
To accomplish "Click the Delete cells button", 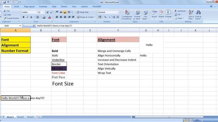I will tap(161, 15).
